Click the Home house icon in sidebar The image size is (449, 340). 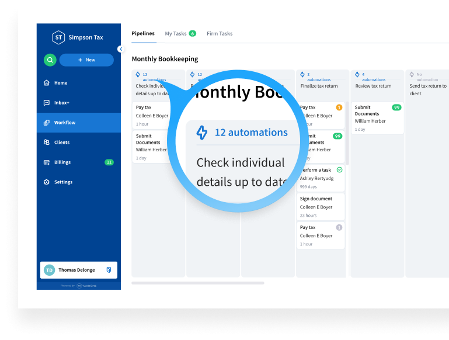(47, 83)
